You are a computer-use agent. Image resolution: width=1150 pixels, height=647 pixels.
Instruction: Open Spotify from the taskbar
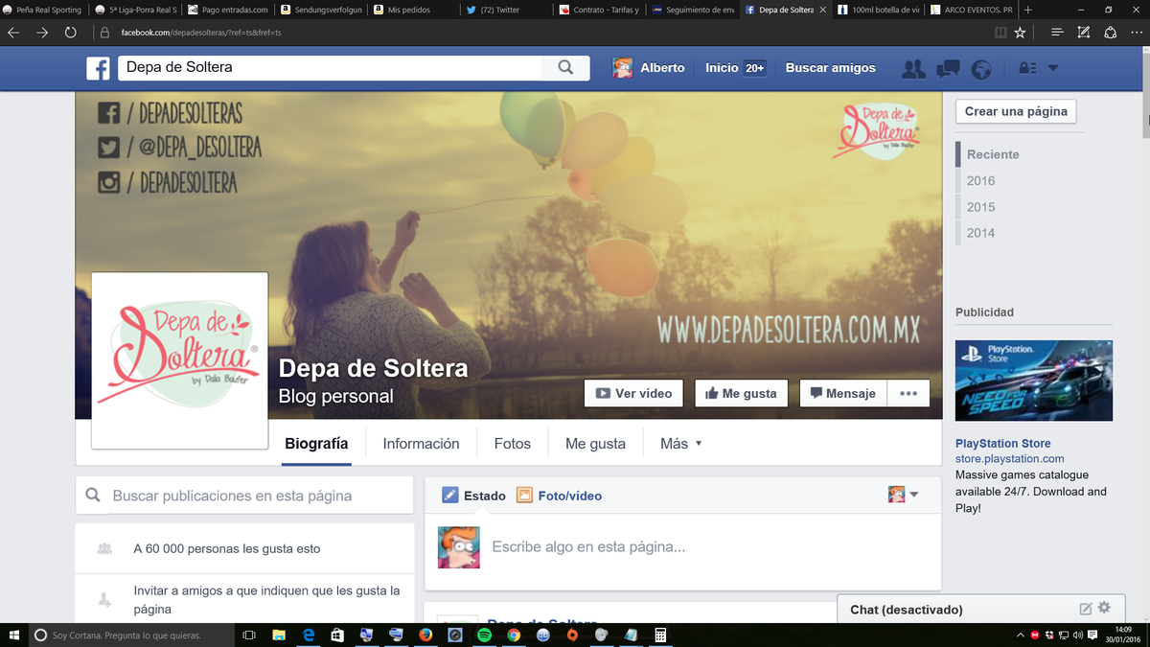click(x=484, y=635)
